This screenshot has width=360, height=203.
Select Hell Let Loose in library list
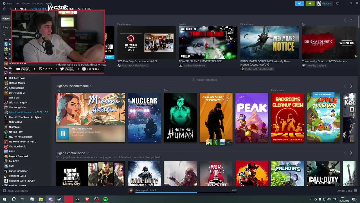coord(17,78)
